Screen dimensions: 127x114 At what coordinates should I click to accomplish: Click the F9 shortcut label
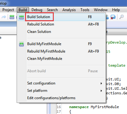click(90, 44)
